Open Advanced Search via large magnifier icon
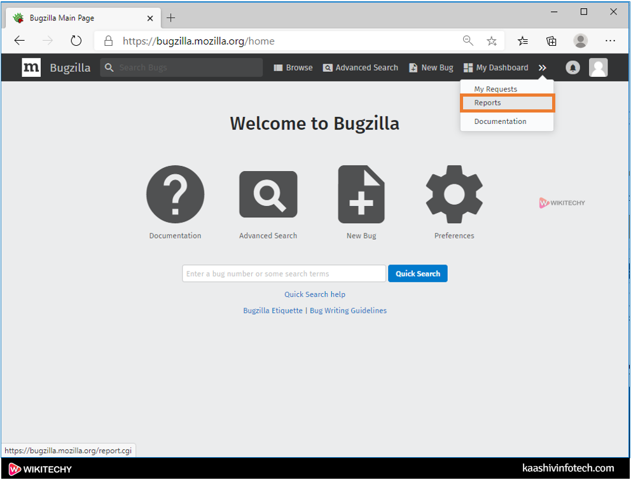The image size is (631, 480). [268, 195]
